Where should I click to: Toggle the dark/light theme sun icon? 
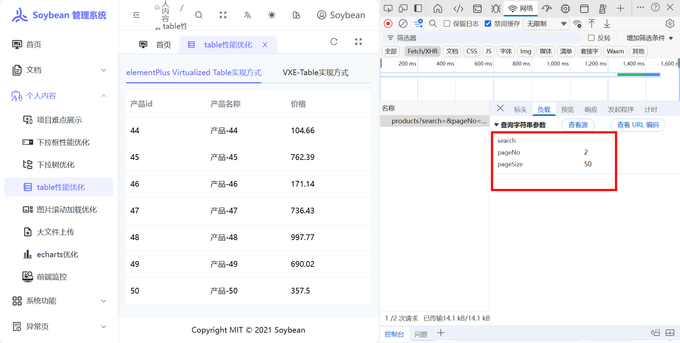272,15
